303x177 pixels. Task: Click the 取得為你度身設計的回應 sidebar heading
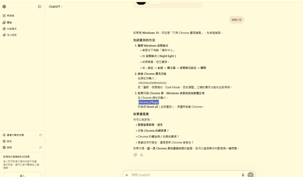click(16, 157)
